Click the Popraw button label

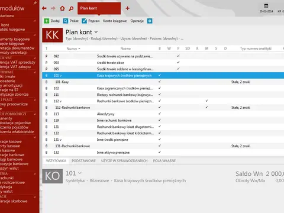pyautogui.click(x=94, y=21)
